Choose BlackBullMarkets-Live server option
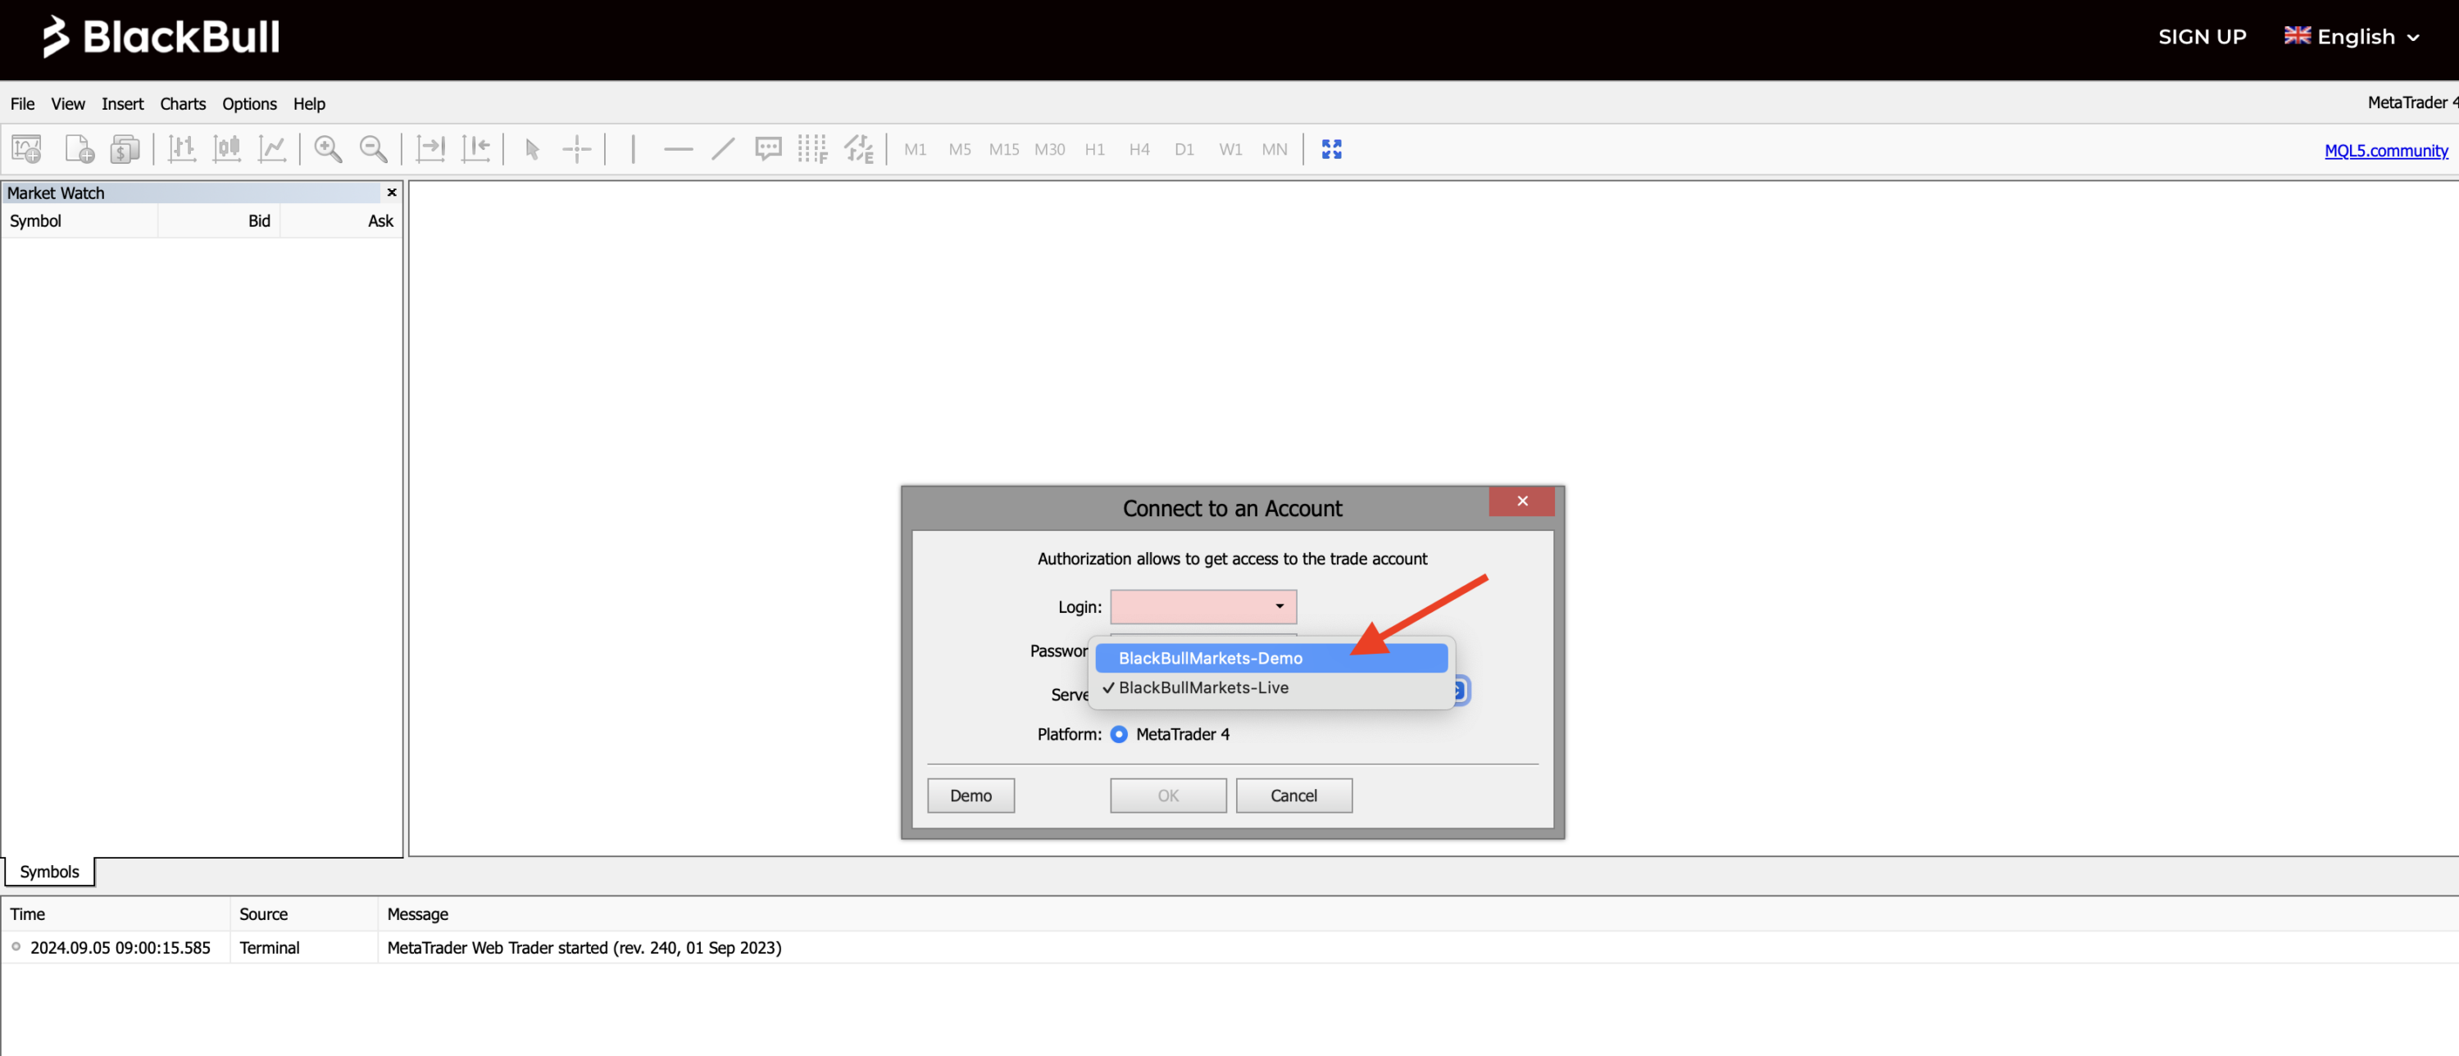 (1270, 688)
